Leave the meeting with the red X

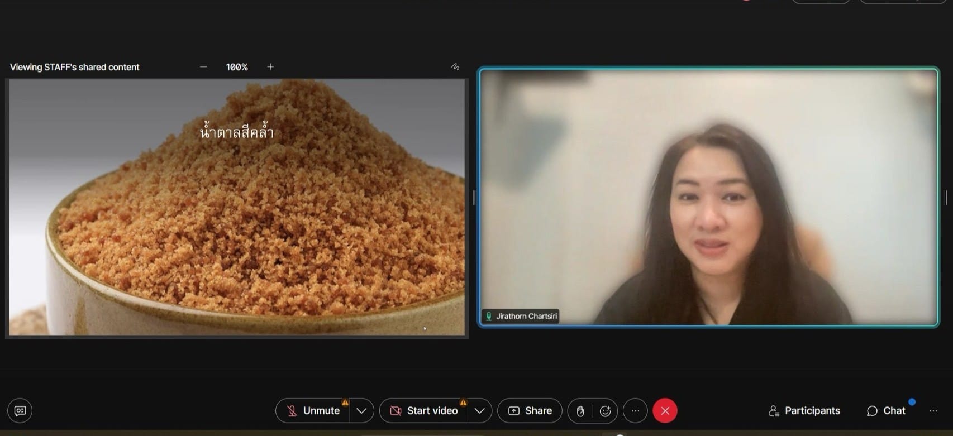coord(665,411)
